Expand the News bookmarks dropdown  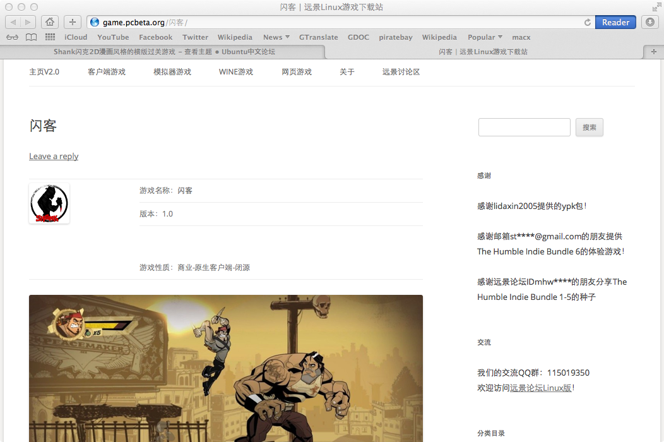[x=276, y=37]
